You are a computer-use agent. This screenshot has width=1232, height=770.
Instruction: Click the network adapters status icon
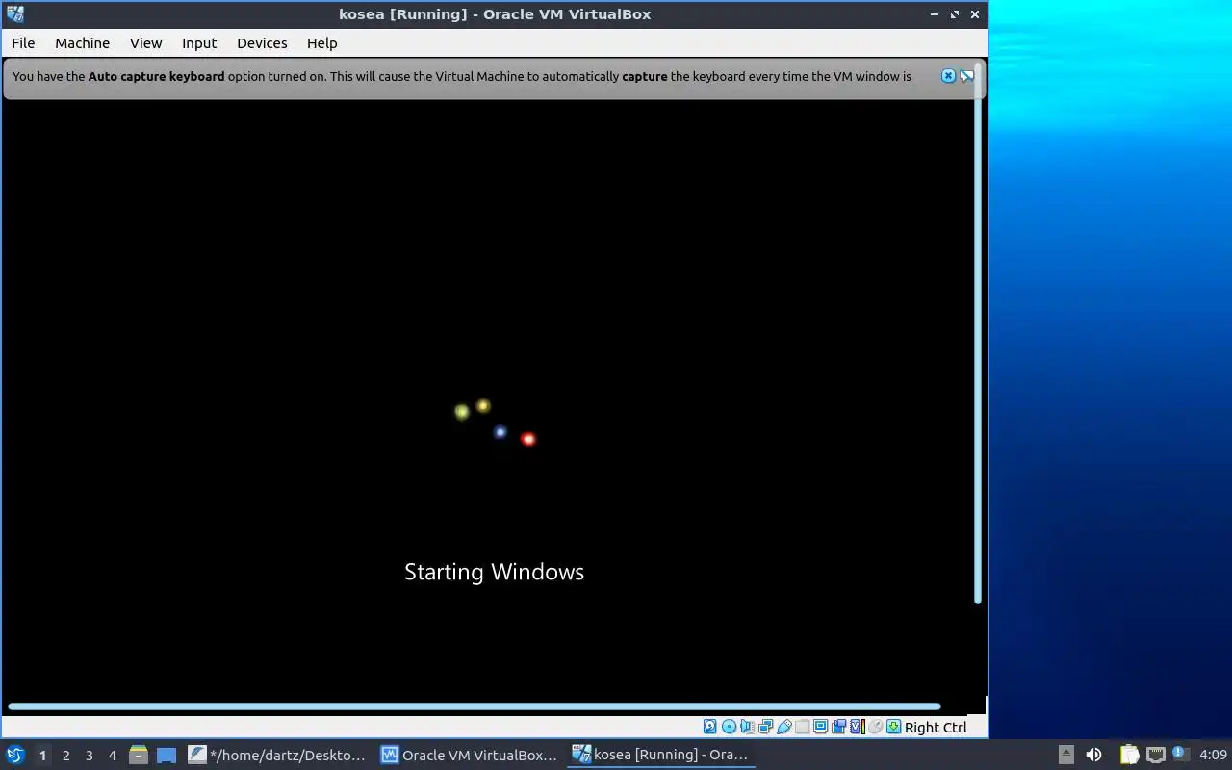coord(765,727)
